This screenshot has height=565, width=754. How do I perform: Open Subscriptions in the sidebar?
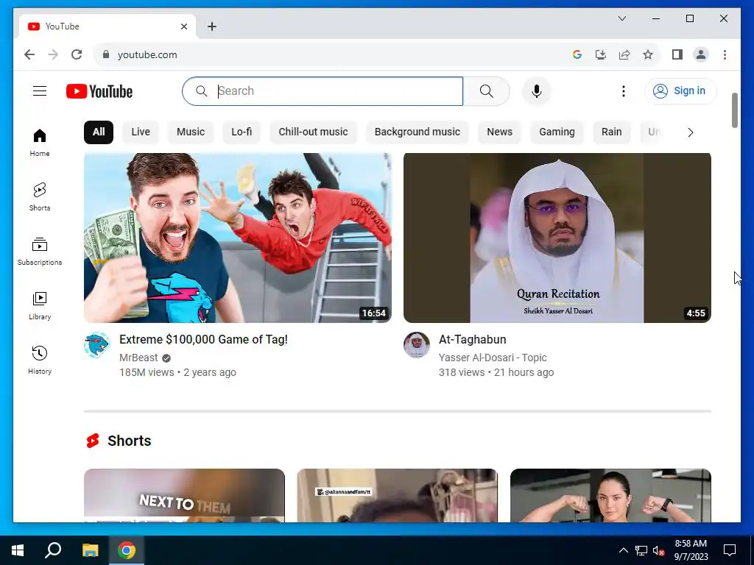coord(40,252)
